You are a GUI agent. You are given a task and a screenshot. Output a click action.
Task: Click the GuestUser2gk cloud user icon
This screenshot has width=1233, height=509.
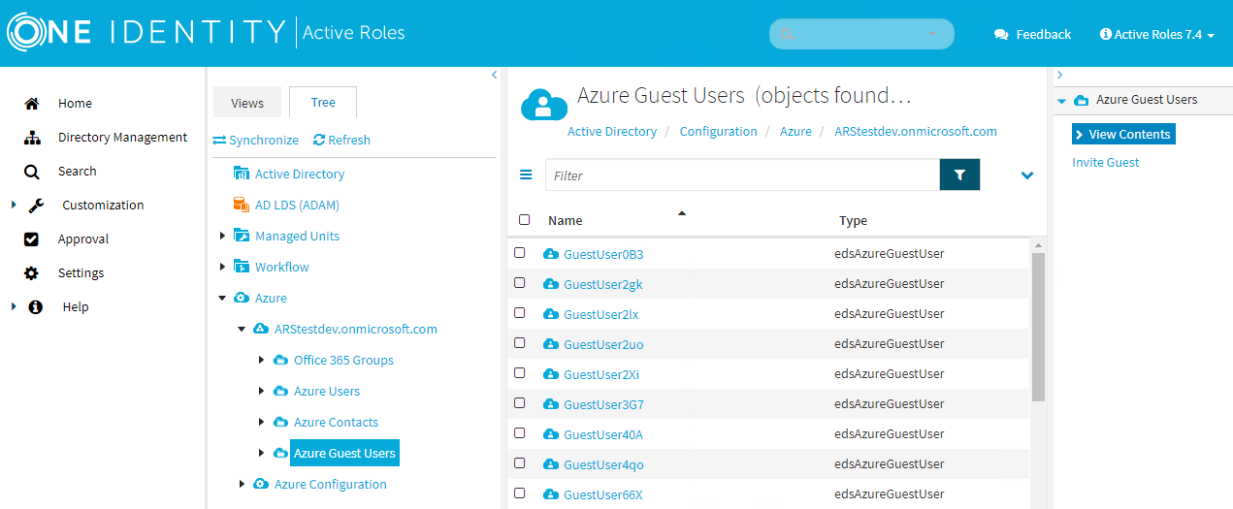(551, 284)
